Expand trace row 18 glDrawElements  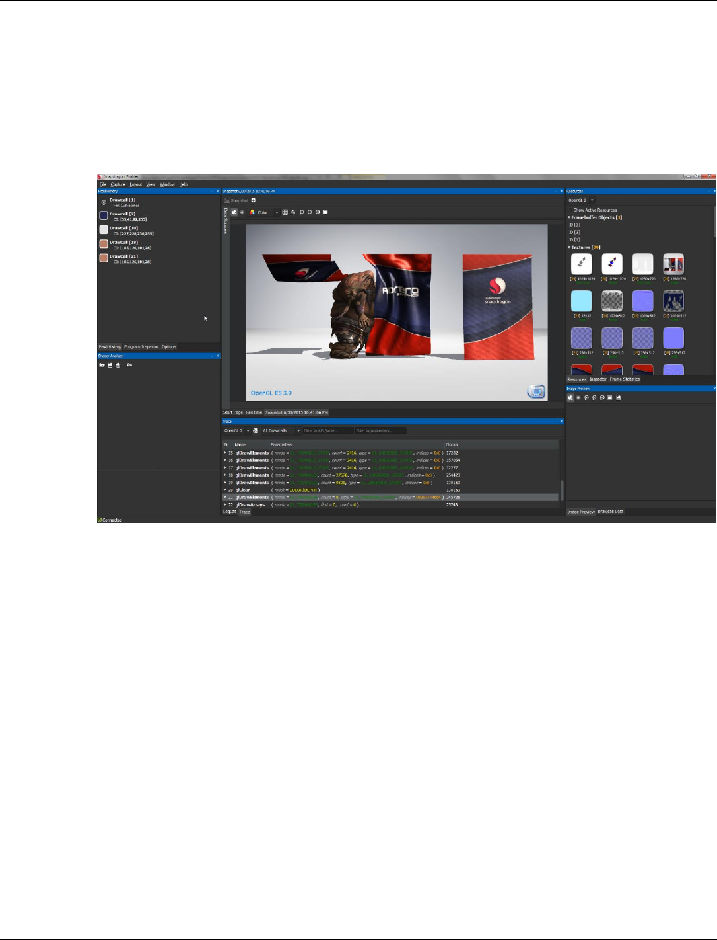click(x=225, y=475)
